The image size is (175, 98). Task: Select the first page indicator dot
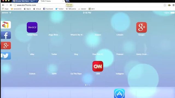[86, 85]
